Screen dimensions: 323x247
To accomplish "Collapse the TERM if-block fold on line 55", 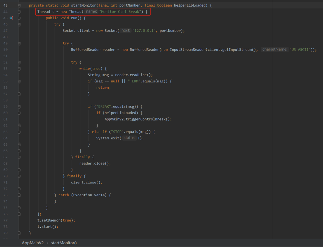I will click(x=19, y=82).
